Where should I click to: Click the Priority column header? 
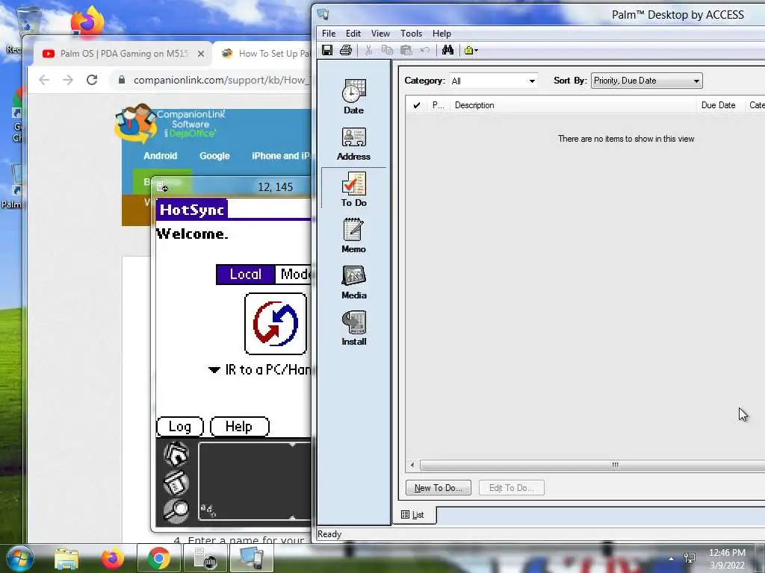coord(438,105)
